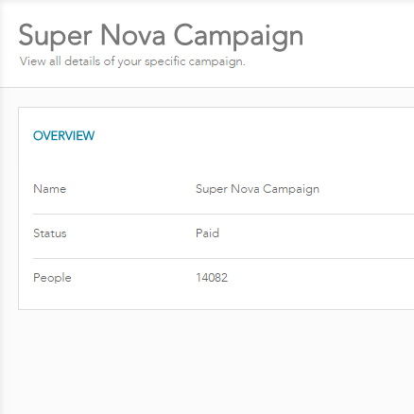Click the word 'Nova' in the large page title
This screenshot has width=414, height=414.
[x=133, y=35]
